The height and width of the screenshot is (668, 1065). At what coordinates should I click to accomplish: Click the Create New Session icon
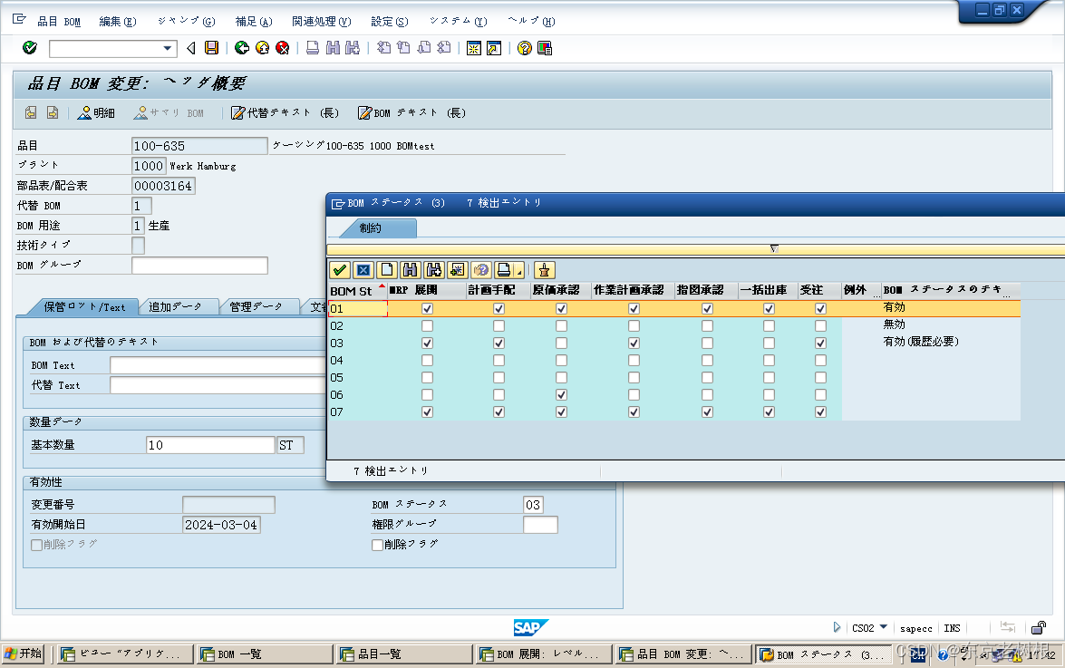474,47
